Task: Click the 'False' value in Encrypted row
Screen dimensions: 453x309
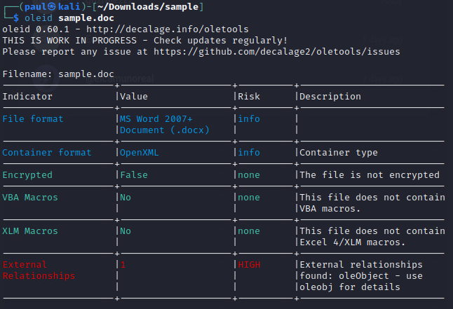Action: 133,174
